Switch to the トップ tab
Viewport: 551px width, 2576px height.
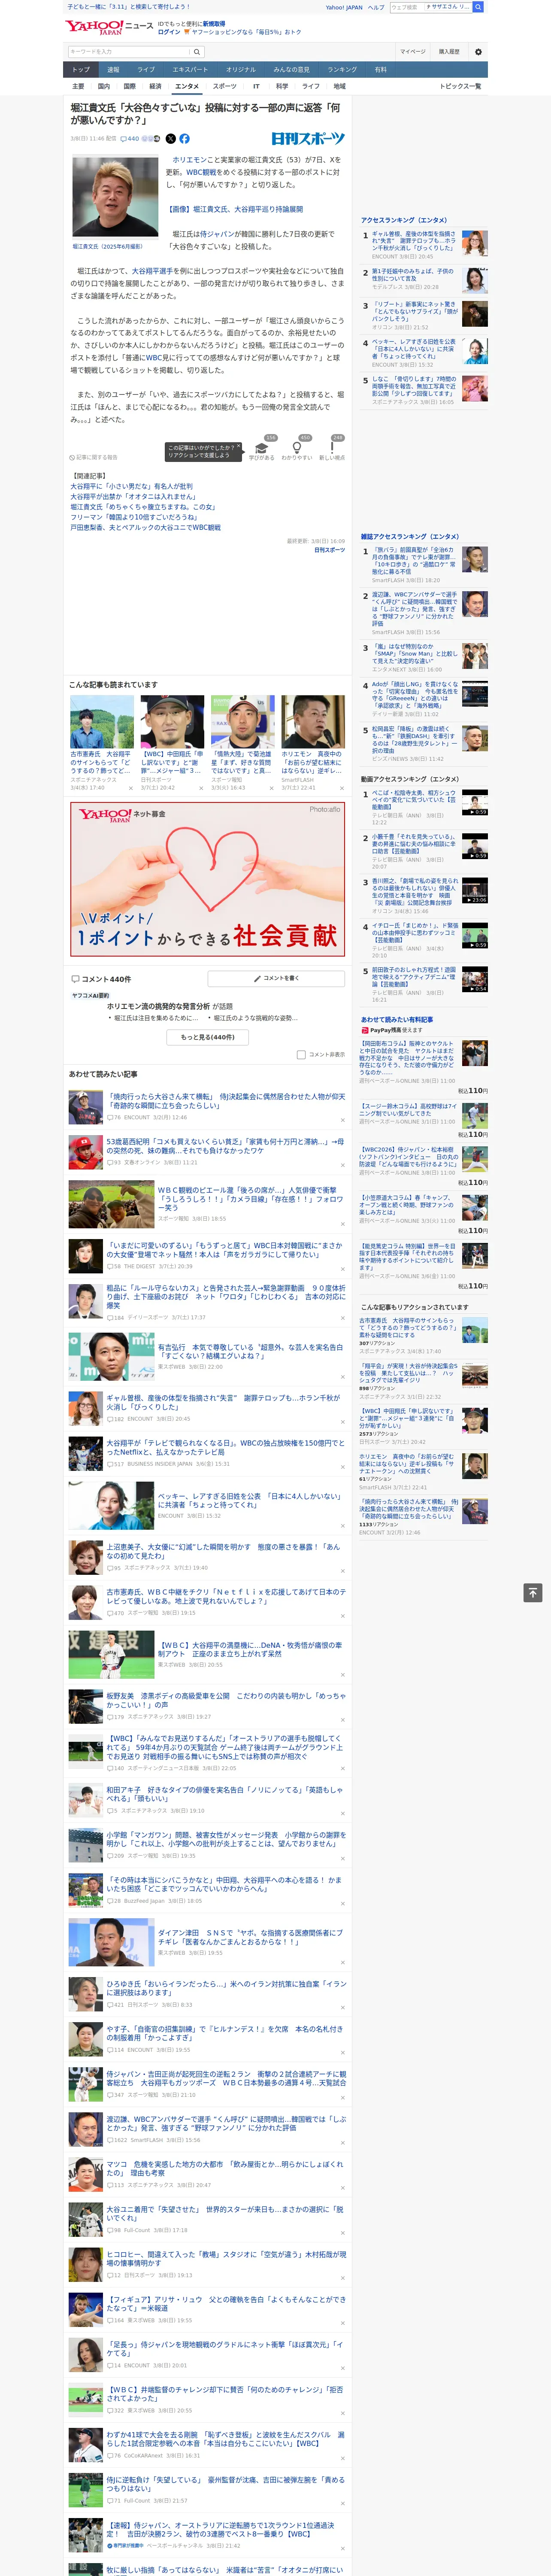81,70
